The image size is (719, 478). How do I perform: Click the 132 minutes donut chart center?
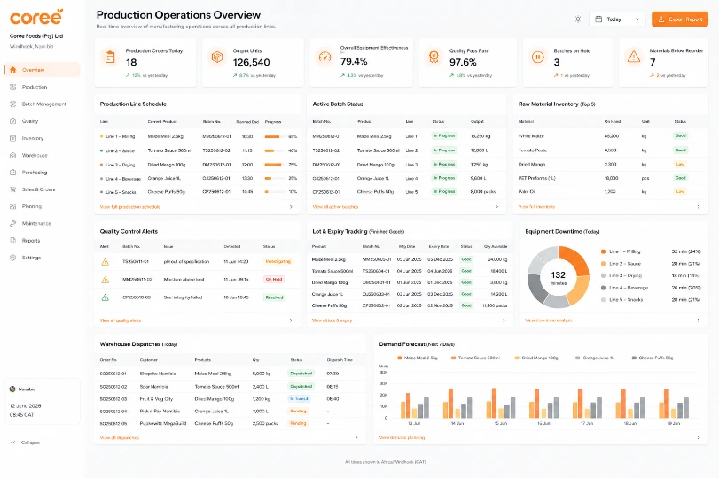tap(558, 277)
